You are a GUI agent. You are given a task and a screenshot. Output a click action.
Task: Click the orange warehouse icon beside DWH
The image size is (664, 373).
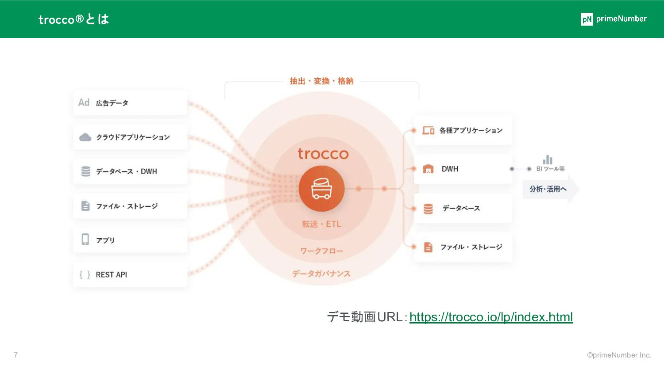point(428,169)
